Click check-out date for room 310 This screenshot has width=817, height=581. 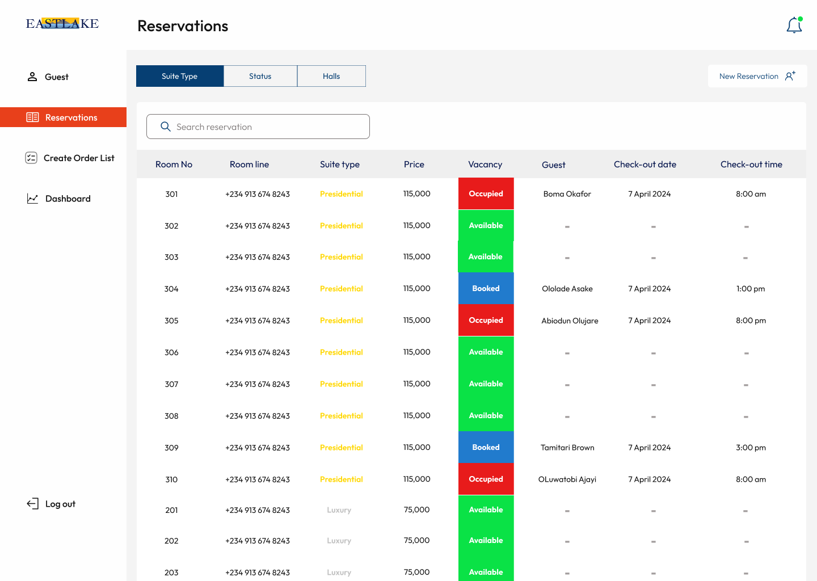[650, 479]
